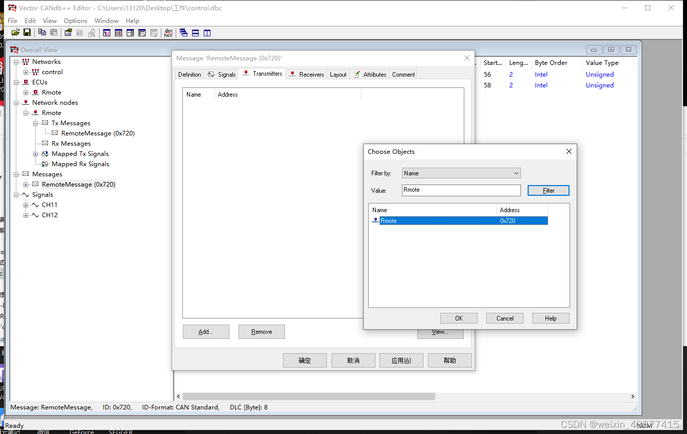Click the Cascade windows toolbar icon
Viewport: 687px width, 434px height.
pyautogui.click(x=183, y=33)
